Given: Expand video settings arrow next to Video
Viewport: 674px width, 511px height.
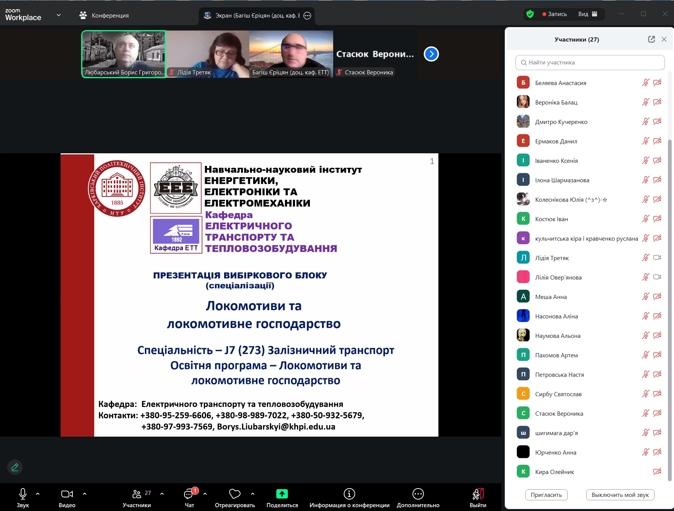Looking at the screenshot, I should tap(85, 494).
